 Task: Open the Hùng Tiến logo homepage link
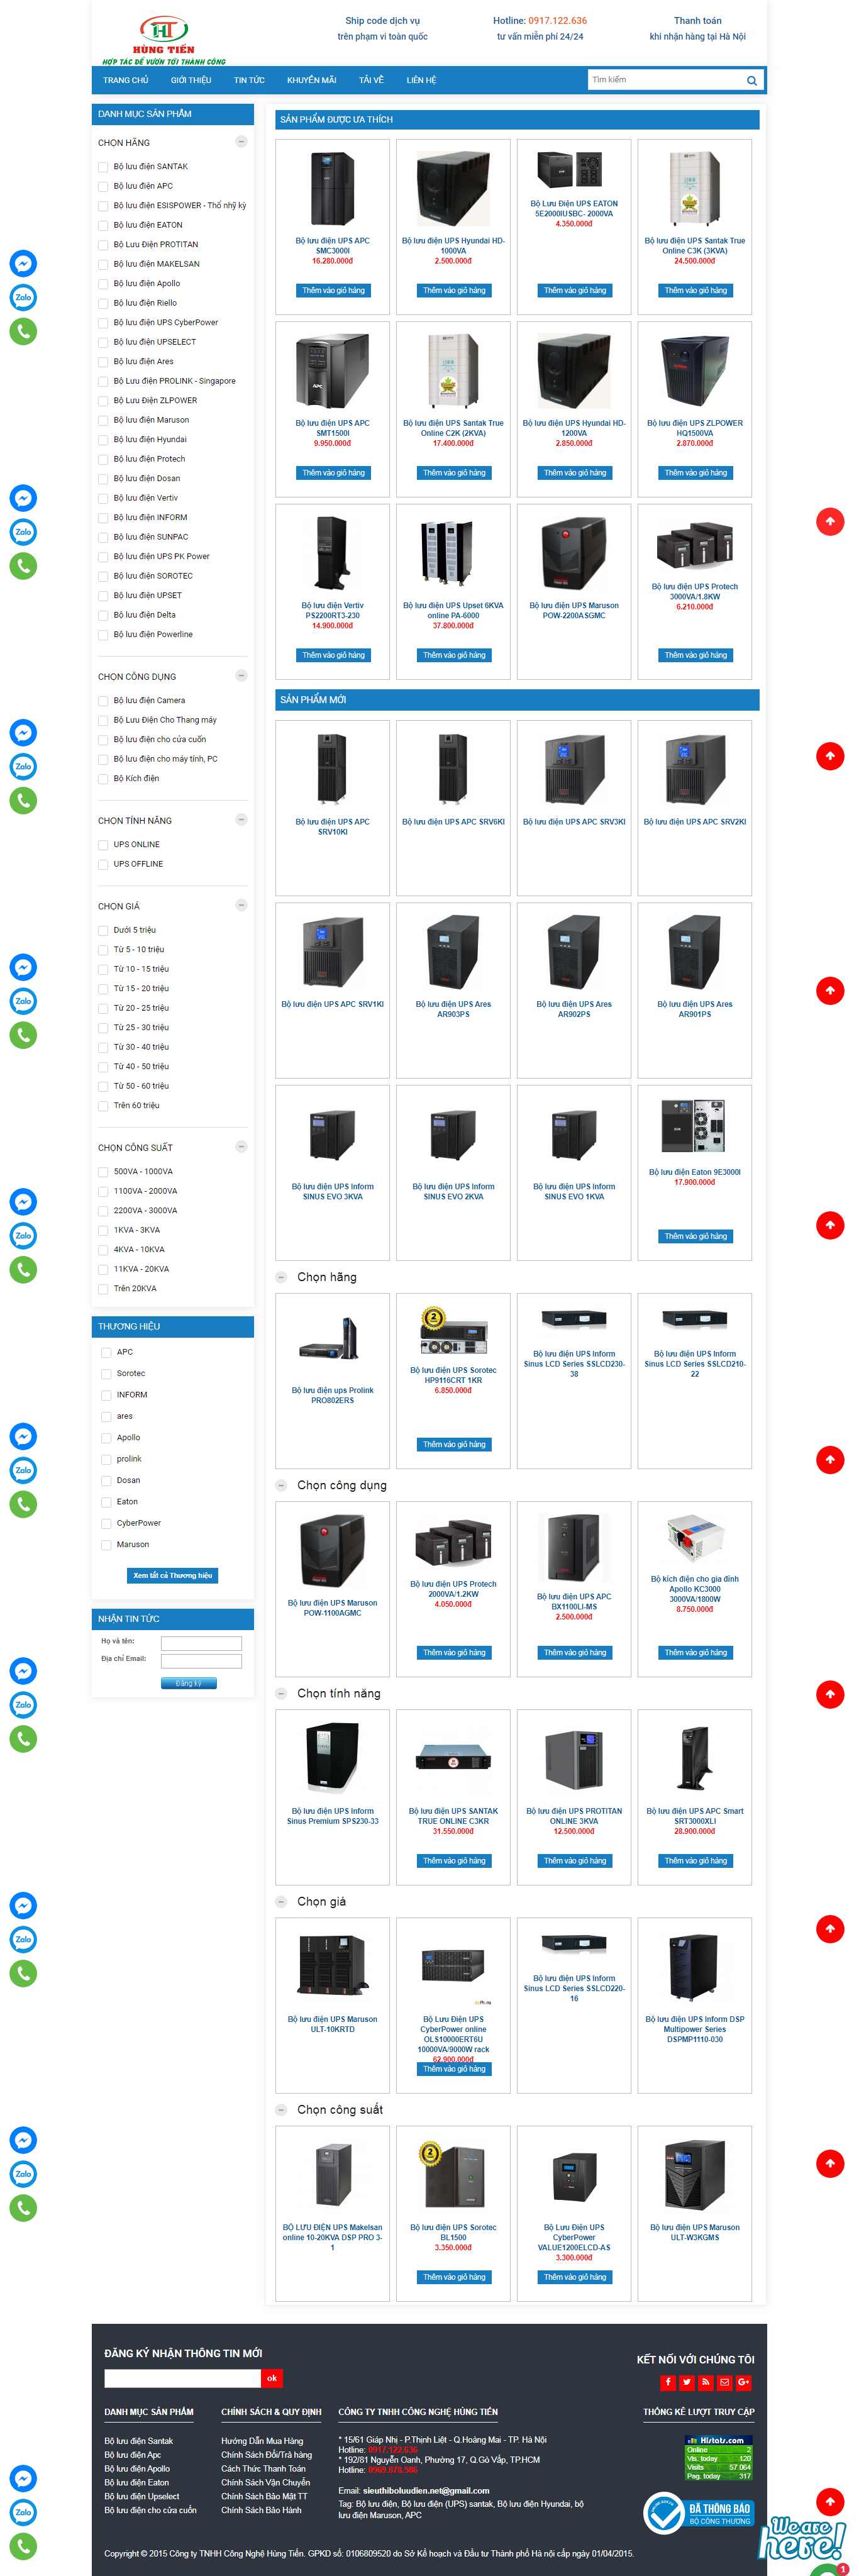tap(164, 40)
